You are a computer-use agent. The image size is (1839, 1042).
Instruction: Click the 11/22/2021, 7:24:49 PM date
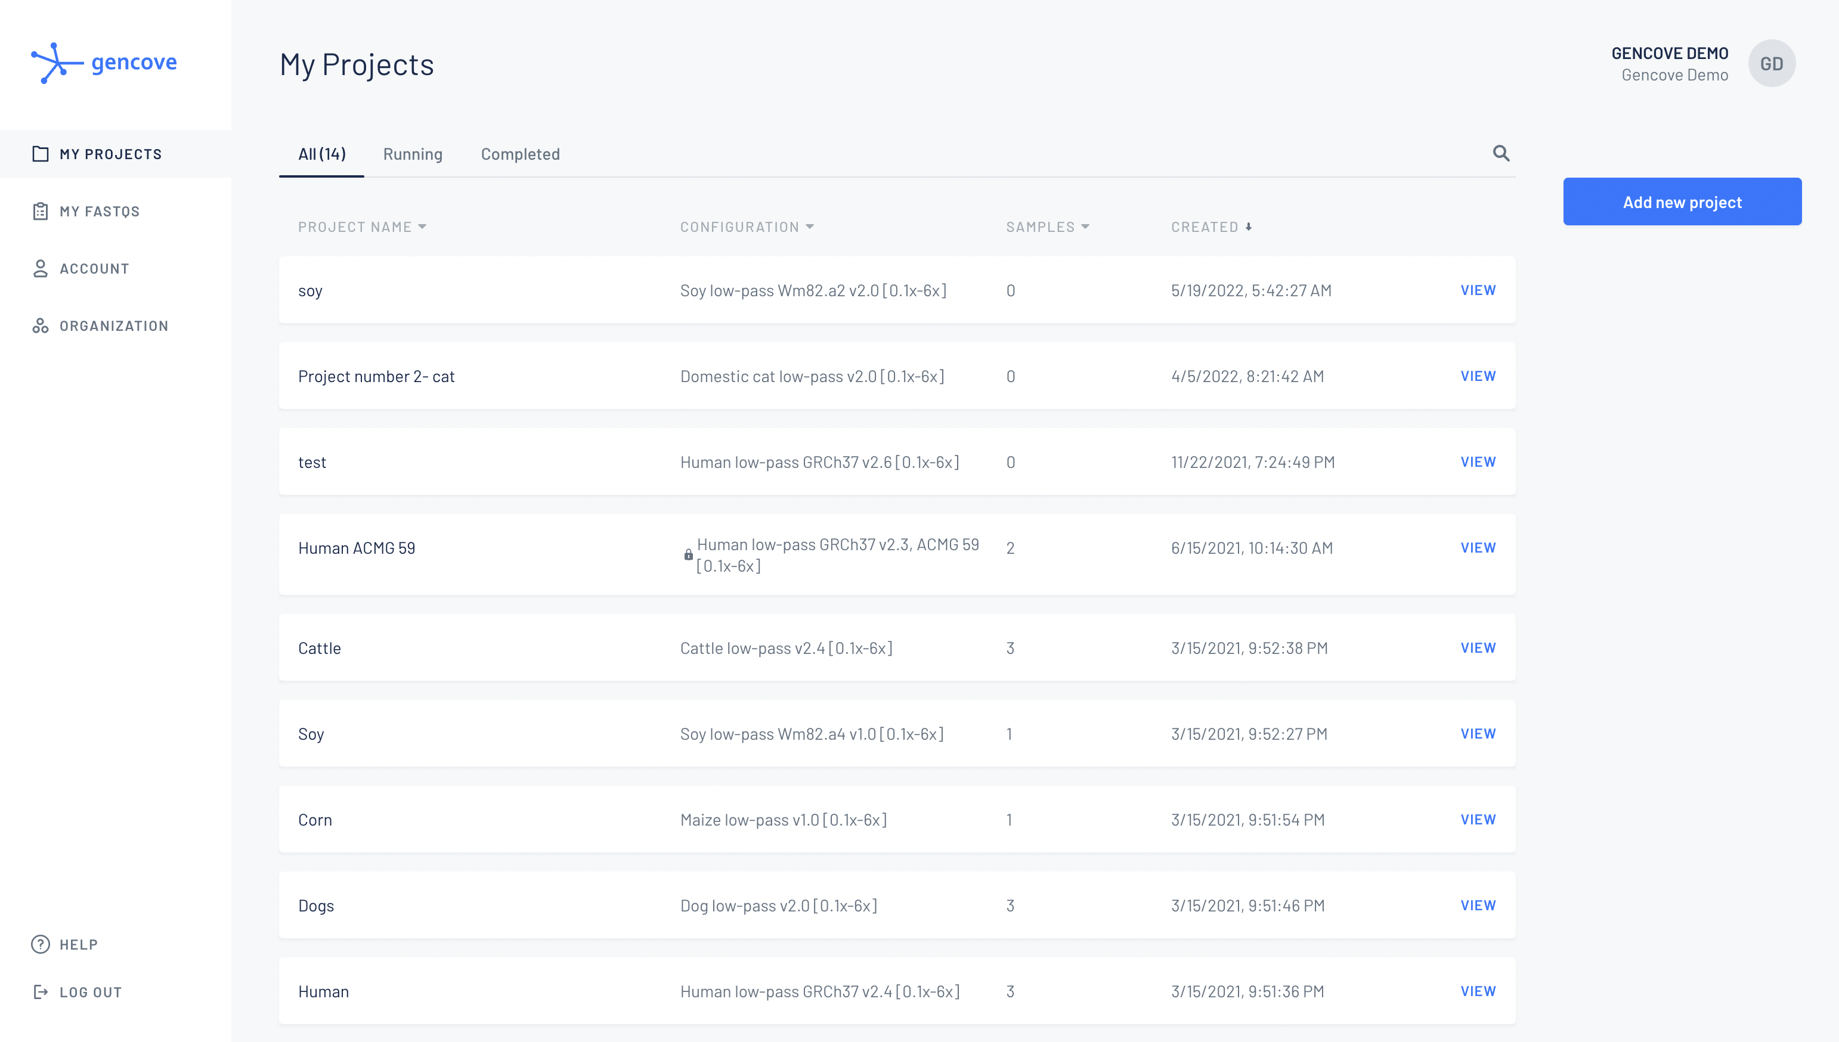[1253, 463]
